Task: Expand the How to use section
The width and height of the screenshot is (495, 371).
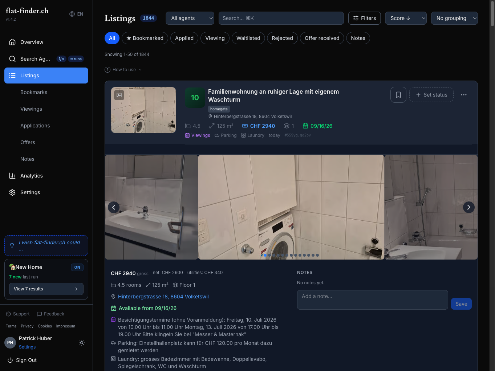Action: coord(123,70)
